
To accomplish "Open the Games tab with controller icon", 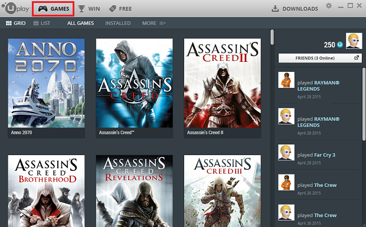I will (x=54, y=9).
